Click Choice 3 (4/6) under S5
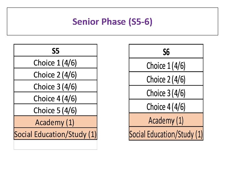The height and width of the screenshot is (169, 226). tap(55, 86)
